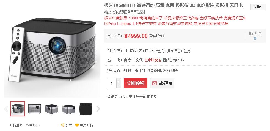
Task: Open the 累计评价 review count
Action: tap(255, 36)
